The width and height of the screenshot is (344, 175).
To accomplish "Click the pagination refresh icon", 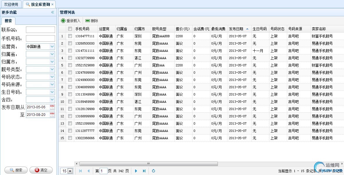I will [x=154, y=171].
